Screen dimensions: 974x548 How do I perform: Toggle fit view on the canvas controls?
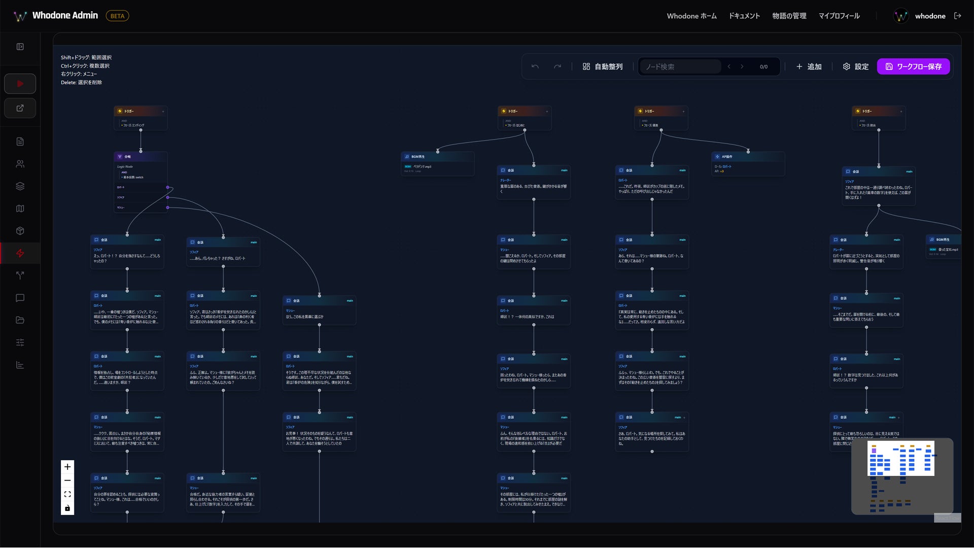[x=67, y=494]
